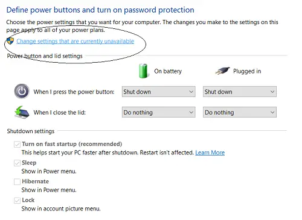Open close lid On battery dropdown
This screenshot has width=302, height=220.
click(x=159, y=112)
